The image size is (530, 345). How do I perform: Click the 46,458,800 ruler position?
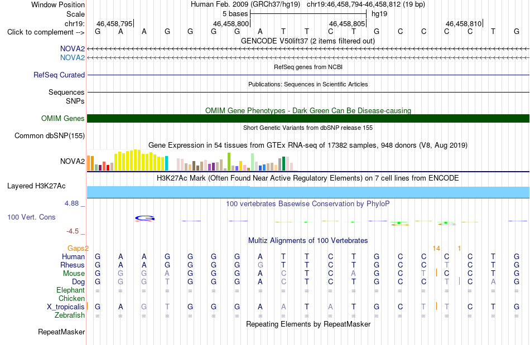(x=231, y=23)
